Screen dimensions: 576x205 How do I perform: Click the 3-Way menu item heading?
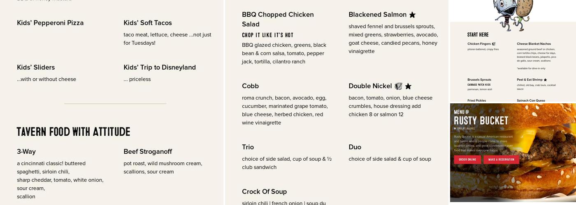pos(26,152)
